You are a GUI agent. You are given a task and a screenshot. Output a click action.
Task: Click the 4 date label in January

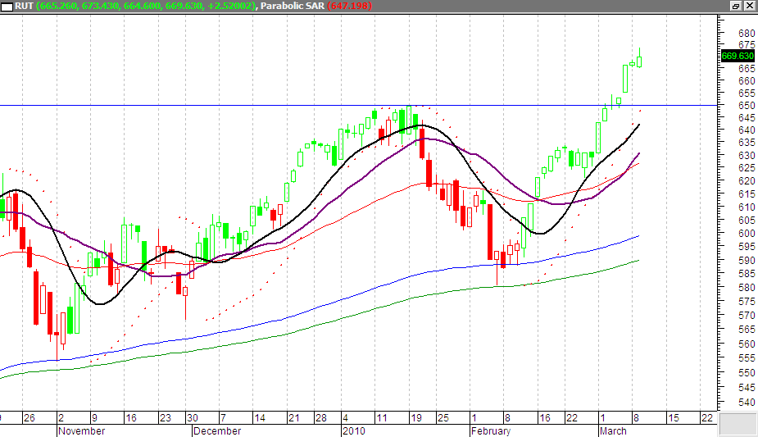click(x=345, y=417)
